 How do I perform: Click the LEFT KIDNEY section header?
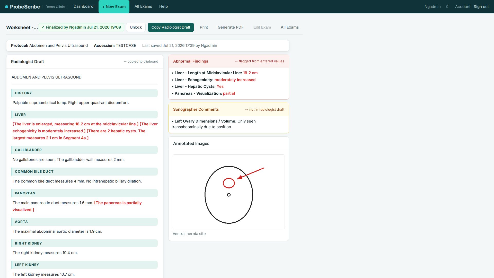point(85,265)
